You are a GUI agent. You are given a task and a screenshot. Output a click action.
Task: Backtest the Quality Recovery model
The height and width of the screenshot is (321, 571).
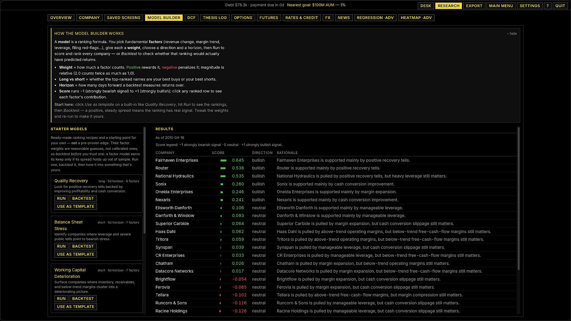pos(83,199)
